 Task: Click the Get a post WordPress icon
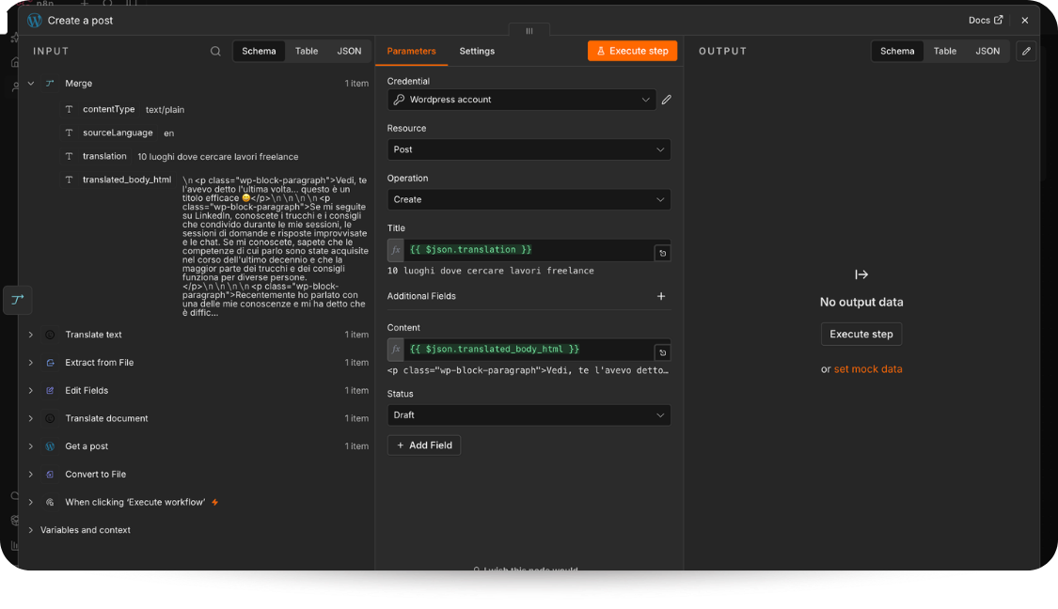tap(50, 446)
